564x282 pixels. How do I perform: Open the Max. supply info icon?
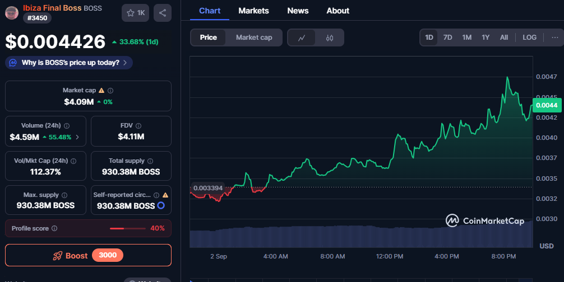pyautogui.click(x=64, y=195)
